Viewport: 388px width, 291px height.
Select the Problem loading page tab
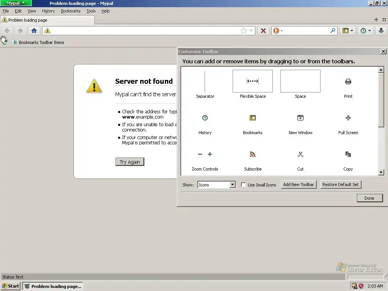pos(47,20)
